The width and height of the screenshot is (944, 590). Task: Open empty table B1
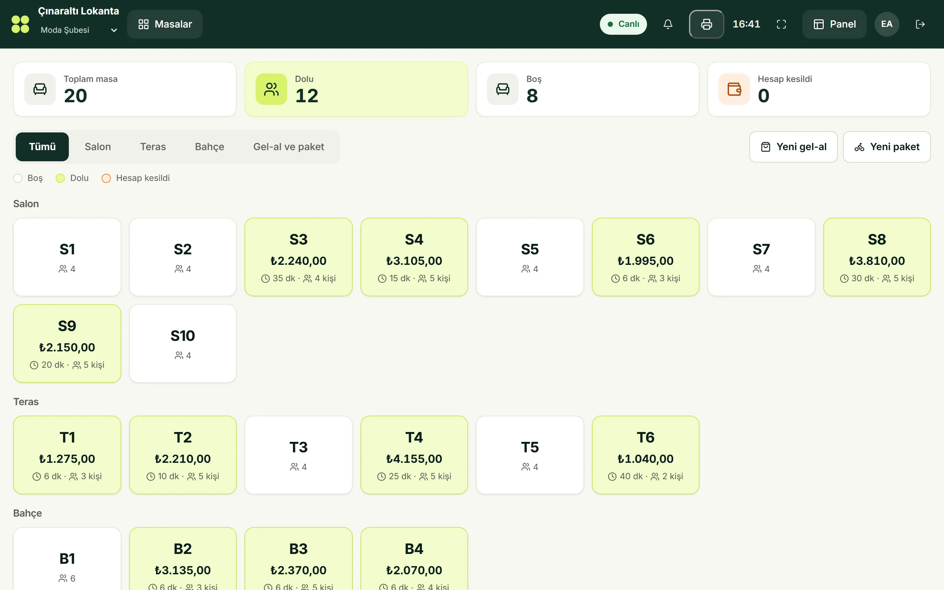point(67,559)
